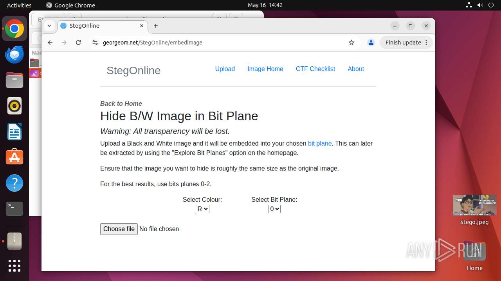Open a new Chrome tab

point(156,26)
